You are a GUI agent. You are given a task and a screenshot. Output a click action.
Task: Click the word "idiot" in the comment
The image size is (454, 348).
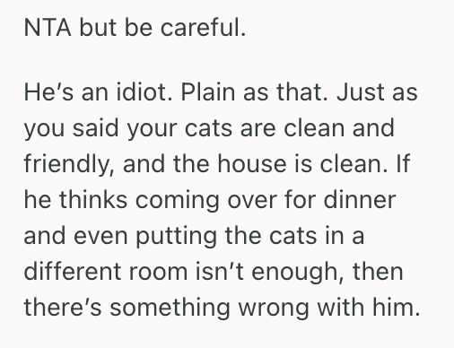click(x=142, y=92)
